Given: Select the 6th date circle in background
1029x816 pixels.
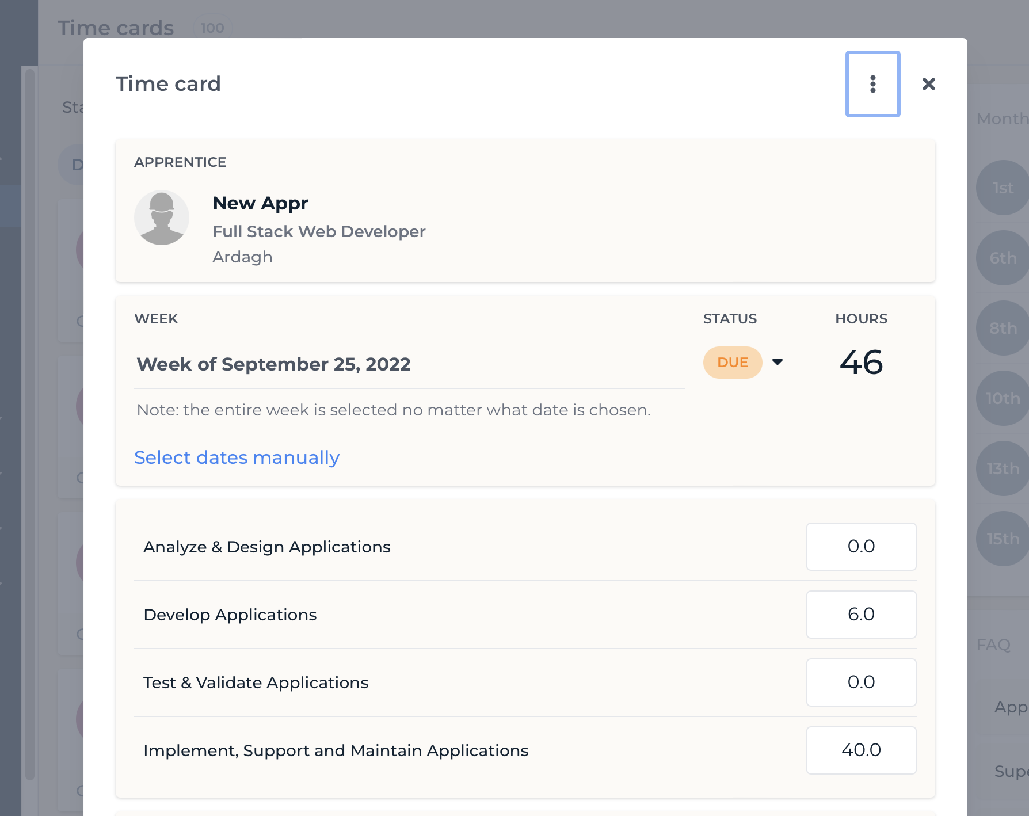Looking at the screenshot, I should 1003,258.
